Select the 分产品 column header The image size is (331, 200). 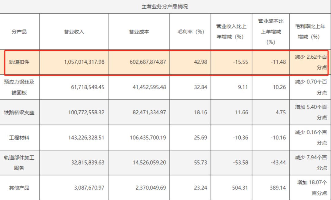(19, 31)
